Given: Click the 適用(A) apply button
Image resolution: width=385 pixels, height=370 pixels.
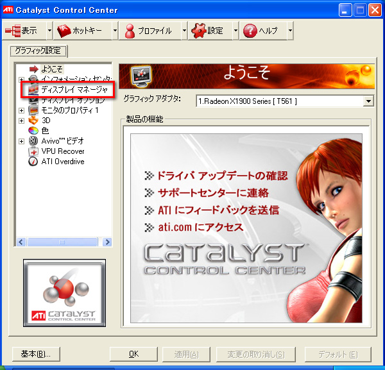Looking at the screenshot, I should point(186,354).
